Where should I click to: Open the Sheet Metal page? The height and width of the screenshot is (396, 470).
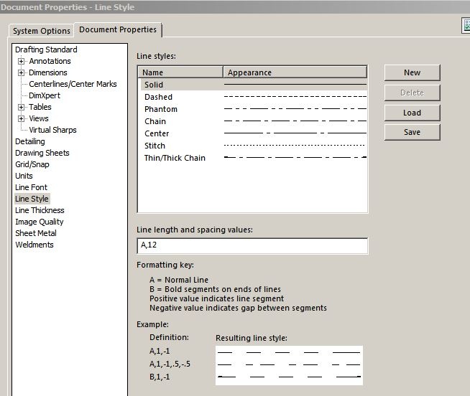pyautogui.click(x=36, y=233)
